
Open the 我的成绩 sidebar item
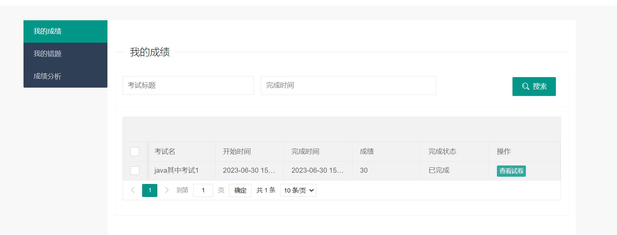pos(65,32)
